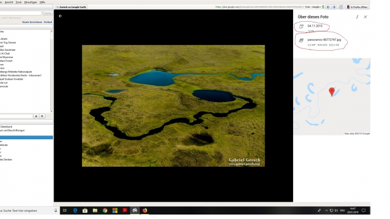Click the browser back arrow in toolbar
The height and width of the screenshot is (219, 390).
point(328,7)
